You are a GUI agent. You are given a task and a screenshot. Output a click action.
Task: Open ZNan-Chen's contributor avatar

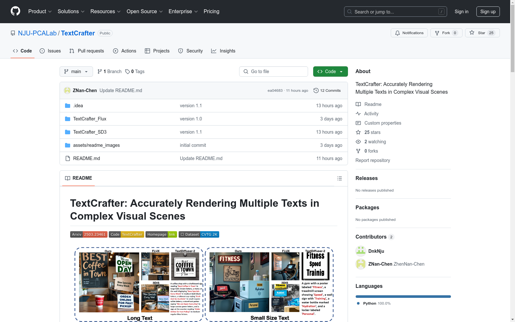click(361, 264)
